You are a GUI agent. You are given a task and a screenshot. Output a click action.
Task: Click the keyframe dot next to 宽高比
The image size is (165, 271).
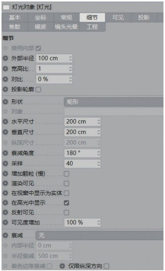tap(5, 69)
